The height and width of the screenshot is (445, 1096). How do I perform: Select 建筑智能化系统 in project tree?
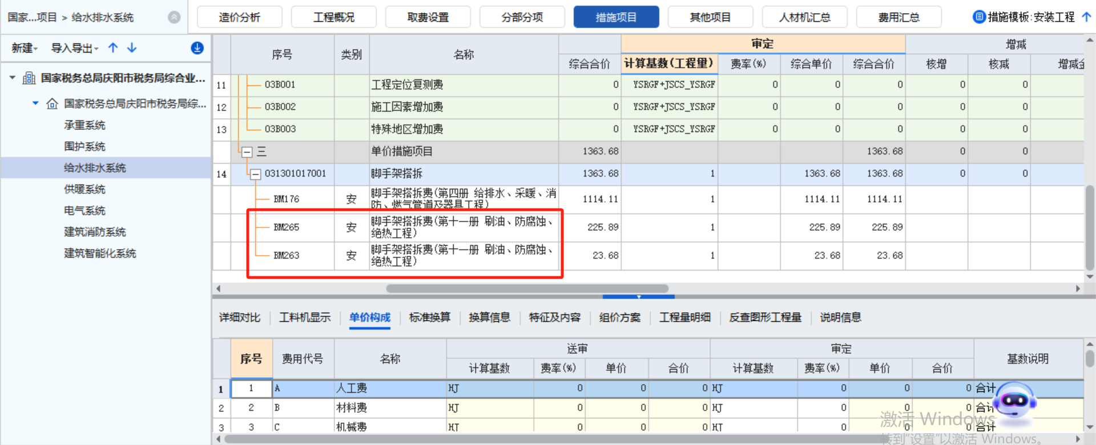(100, 253)
